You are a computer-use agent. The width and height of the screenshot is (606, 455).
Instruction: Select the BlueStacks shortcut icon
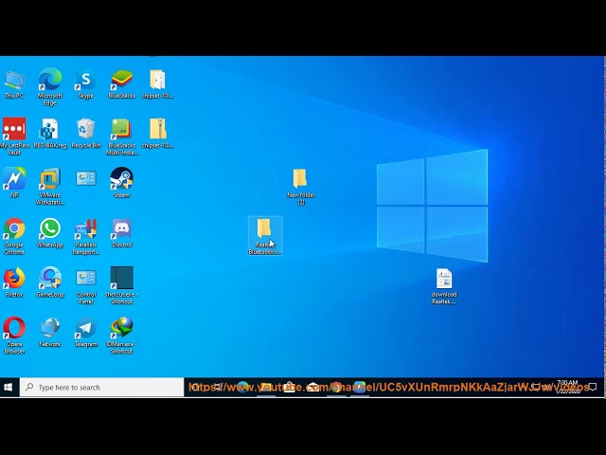point(122,84)
